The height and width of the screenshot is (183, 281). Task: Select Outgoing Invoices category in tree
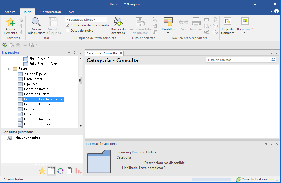click(x=38, y=119)
